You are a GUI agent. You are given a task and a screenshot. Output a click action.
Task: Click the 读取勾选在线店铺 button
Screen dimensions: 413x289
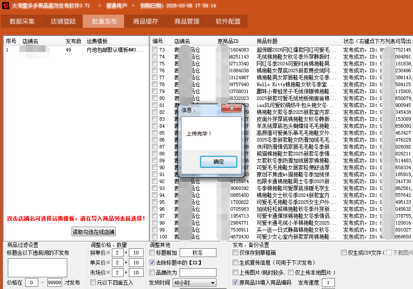[x=94, y=232]
